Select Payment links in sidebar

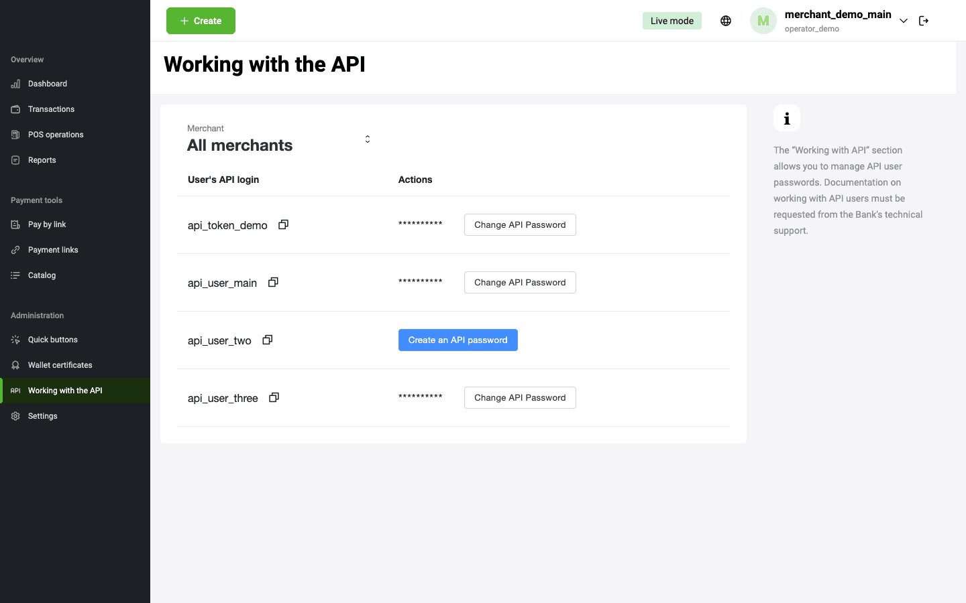(x=53, y=250)
